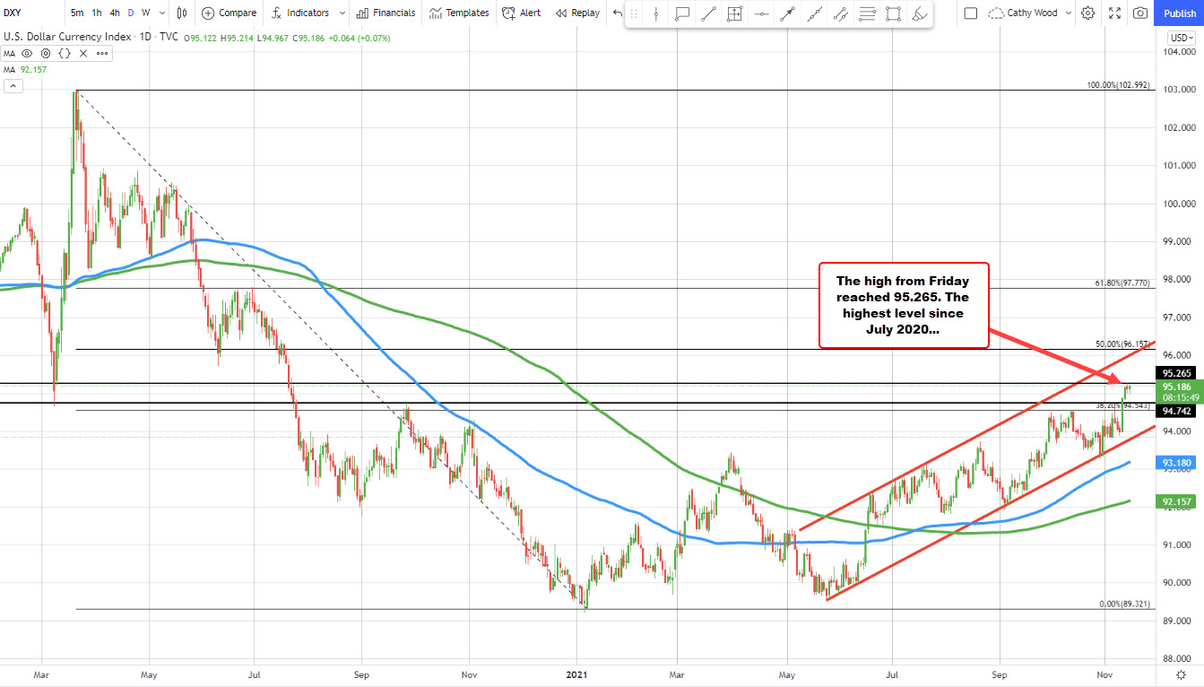This screenshot has width=1204, height=687.
Task: Click the MA 92.157 legend value
Action: [32, 69]
